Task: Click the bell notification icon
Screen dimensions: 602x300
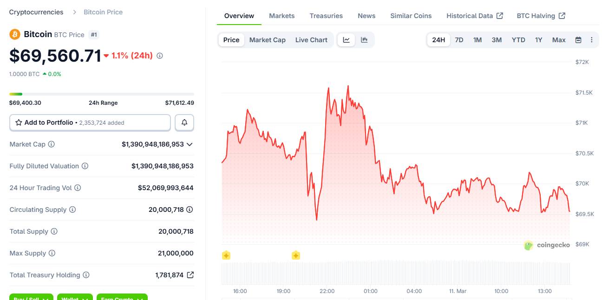Action: point(184,122)
